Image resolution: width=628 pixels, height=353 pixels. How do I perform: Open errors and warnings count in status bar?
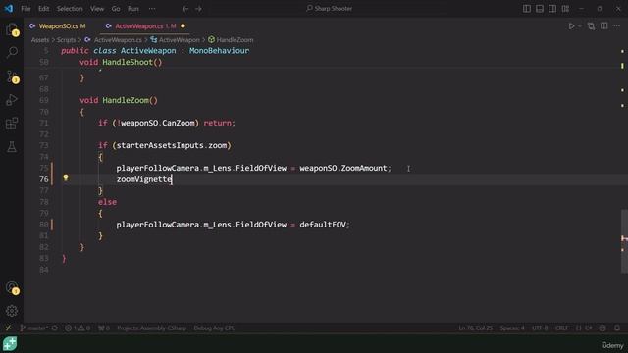[x=78, y=328]
